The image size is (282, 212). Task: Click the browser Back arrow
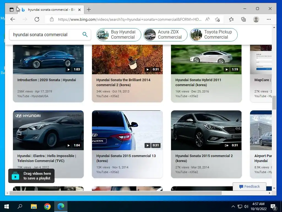(13, 19)
